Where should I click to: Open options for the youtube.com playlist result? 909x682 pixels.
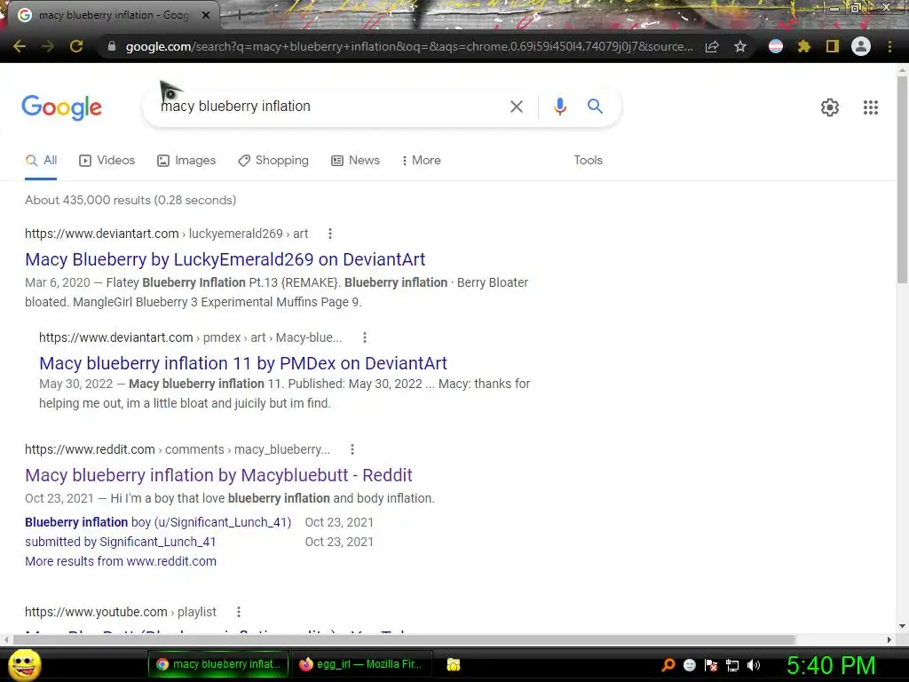click(238, 612)
